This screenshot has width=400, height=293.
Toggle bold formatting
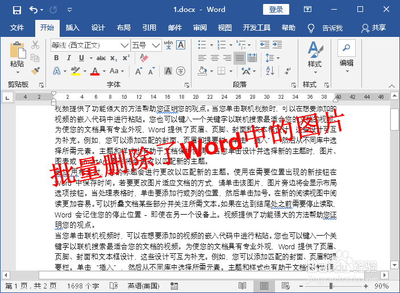click(57, 58)
